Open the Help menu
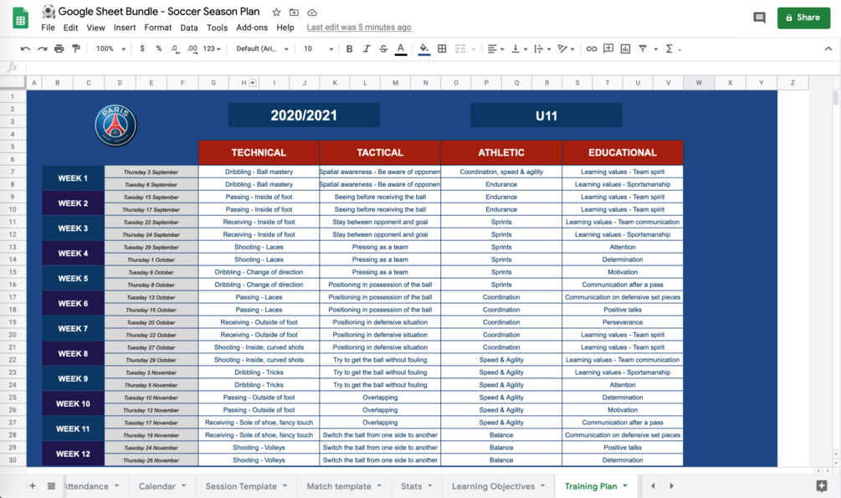841x498 pixels. [x=285, y=28]
